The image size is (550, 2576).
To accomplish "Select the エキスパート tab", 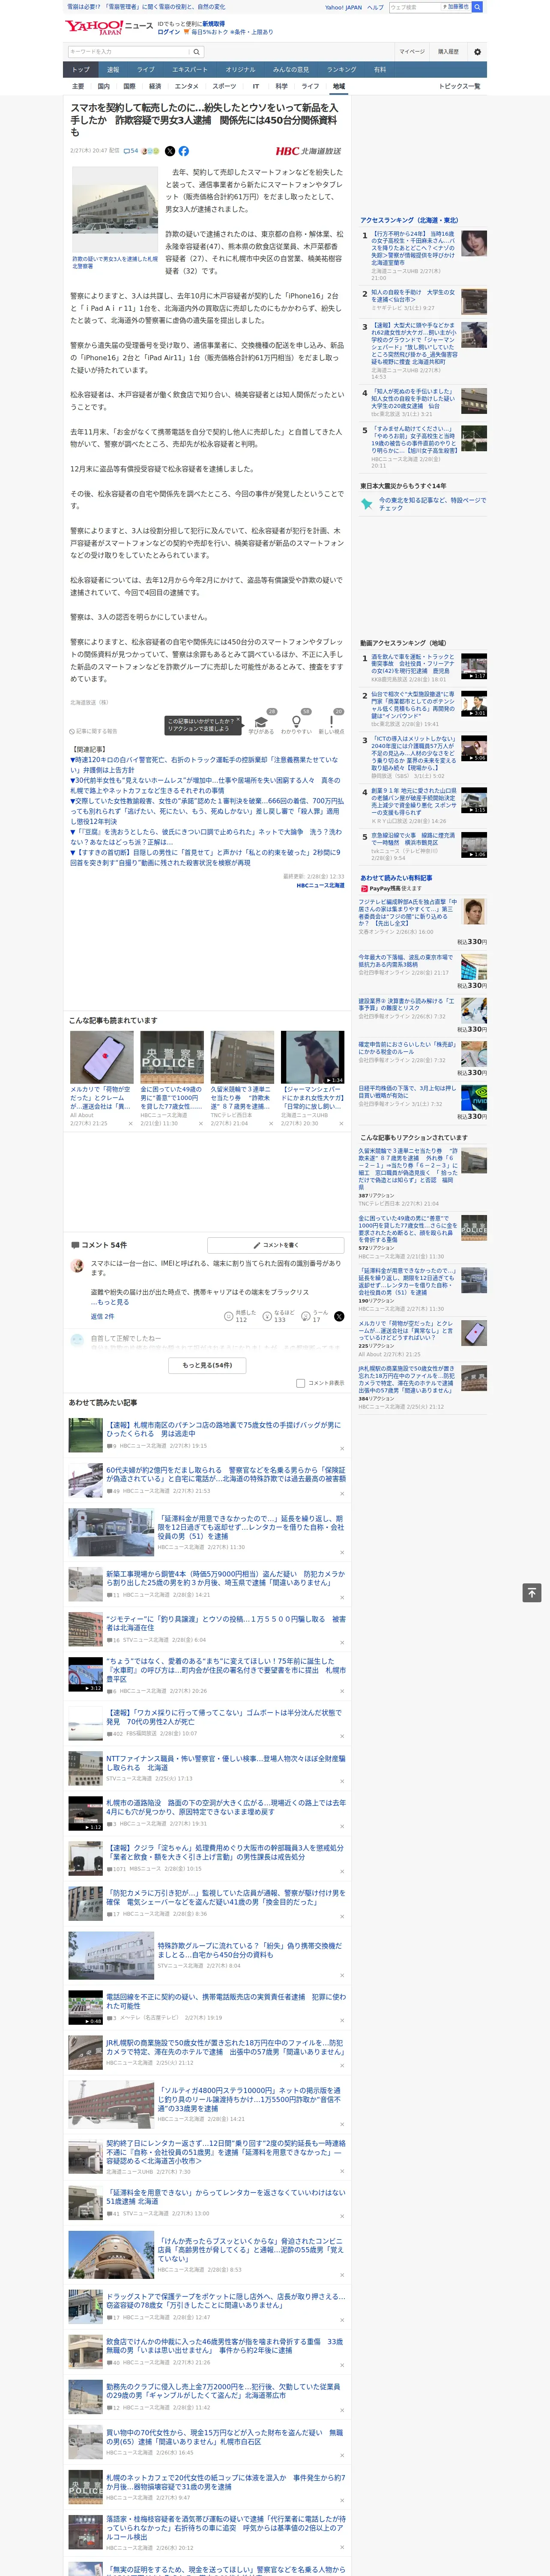I will pyautogui.click(x=190, y=70).
